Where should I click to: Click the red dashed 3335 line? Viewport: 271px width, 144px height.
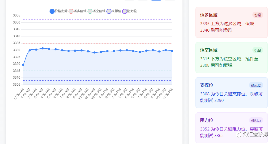(98, 43)
